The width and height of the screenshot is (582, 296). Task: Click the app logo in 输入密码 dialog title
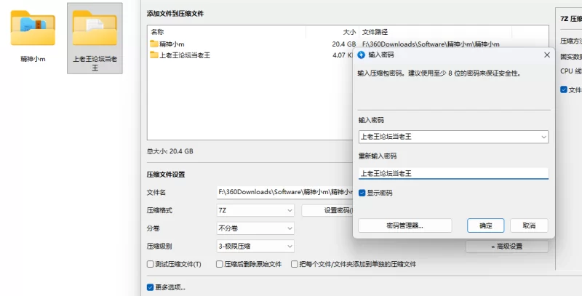[x=361, y=55]
